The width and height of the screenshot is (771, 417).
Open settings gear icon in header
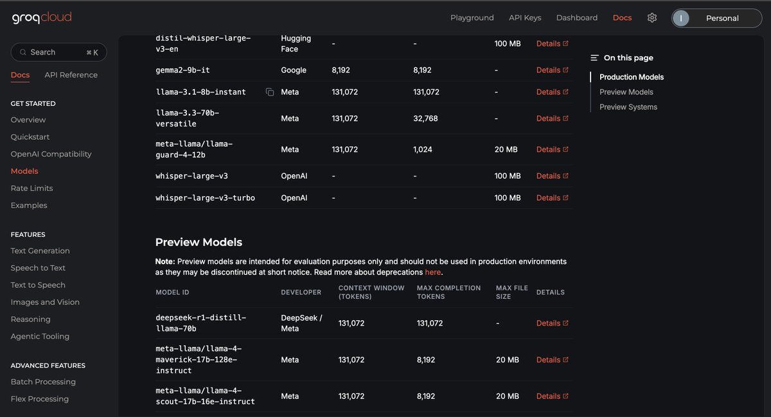pyautogui.click(x=652, y=18)
